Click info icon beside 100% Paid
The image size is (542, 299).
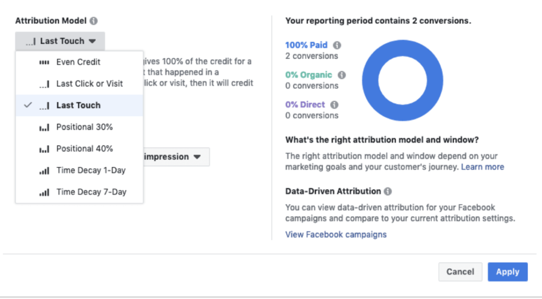[x=337, y=46]
